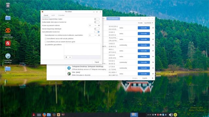The width and height of the screenshot is (209, 117).
Task: Click Güncelle for Vim
Action: pos(144,74)
